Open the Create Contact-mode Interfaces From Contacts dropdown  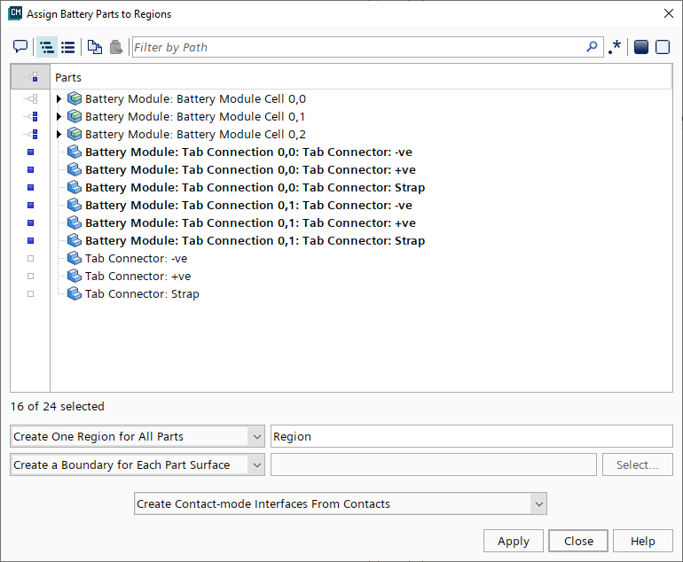[538, 503]
